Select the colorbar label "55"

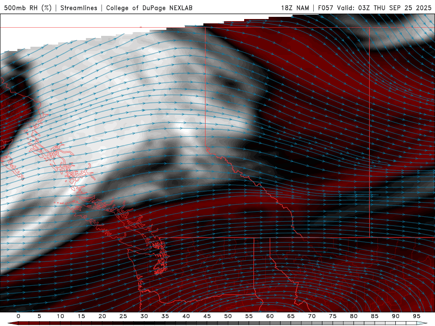point(249,316)
